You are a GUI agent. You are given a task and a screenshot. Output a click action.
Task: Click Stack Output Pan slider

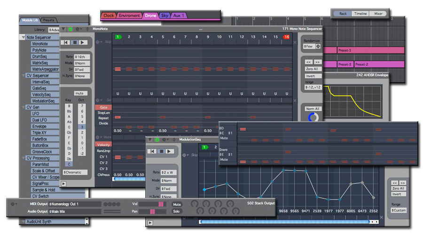click(x=153, y=211)
